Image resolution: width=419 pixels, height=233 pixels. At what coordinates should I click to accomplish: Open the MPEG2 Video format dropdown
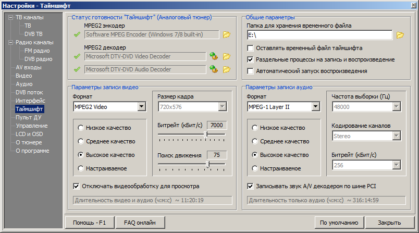click(141, 107)
